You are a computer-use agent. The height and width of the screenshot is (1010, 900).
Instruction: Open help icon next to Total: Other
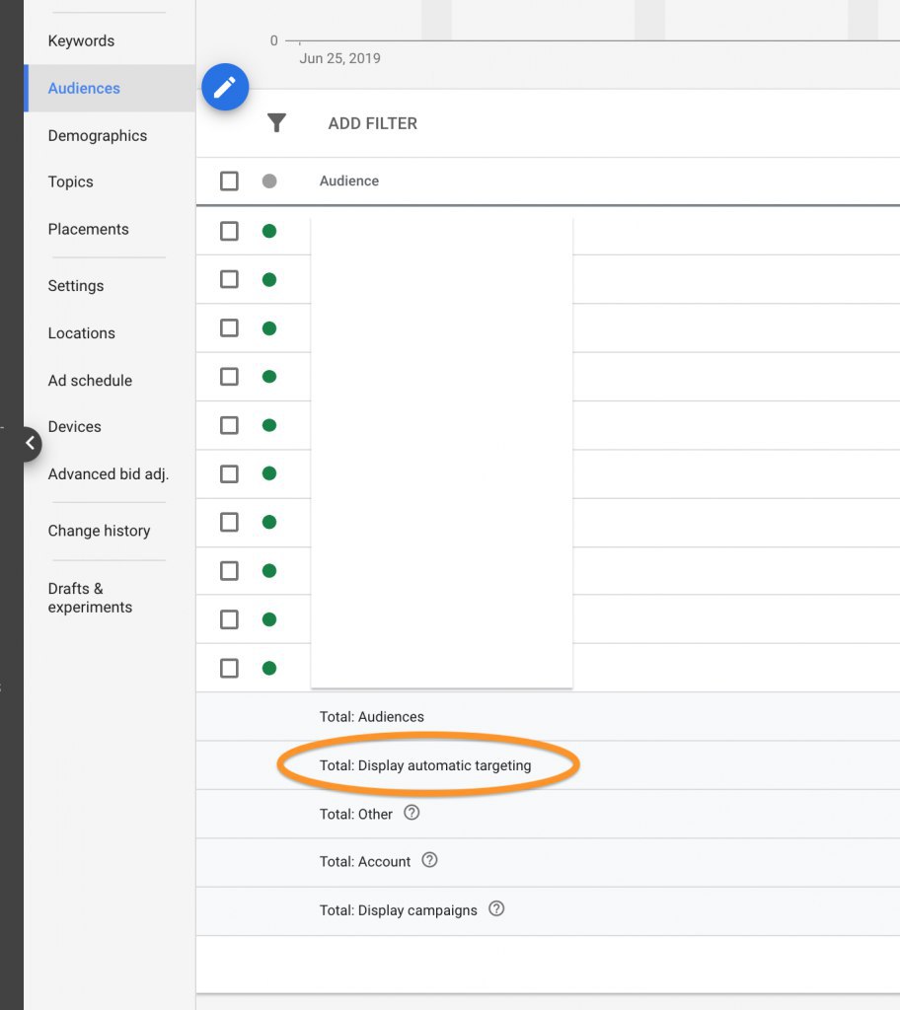pos(412,813)
